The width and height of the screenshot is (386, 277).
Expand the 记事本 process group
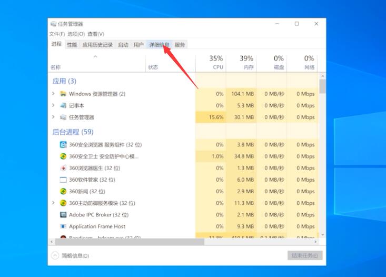53,105
